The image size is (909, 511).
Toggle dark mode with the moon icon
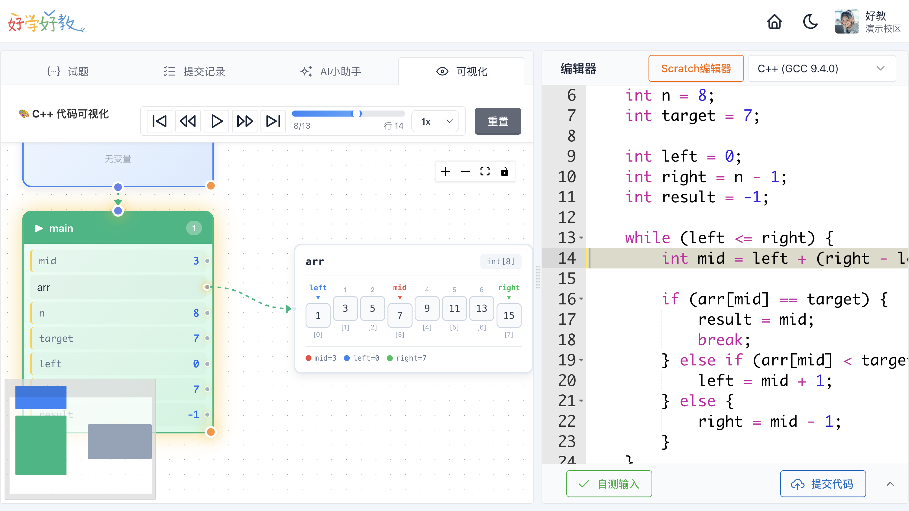[x=810, y=21]
